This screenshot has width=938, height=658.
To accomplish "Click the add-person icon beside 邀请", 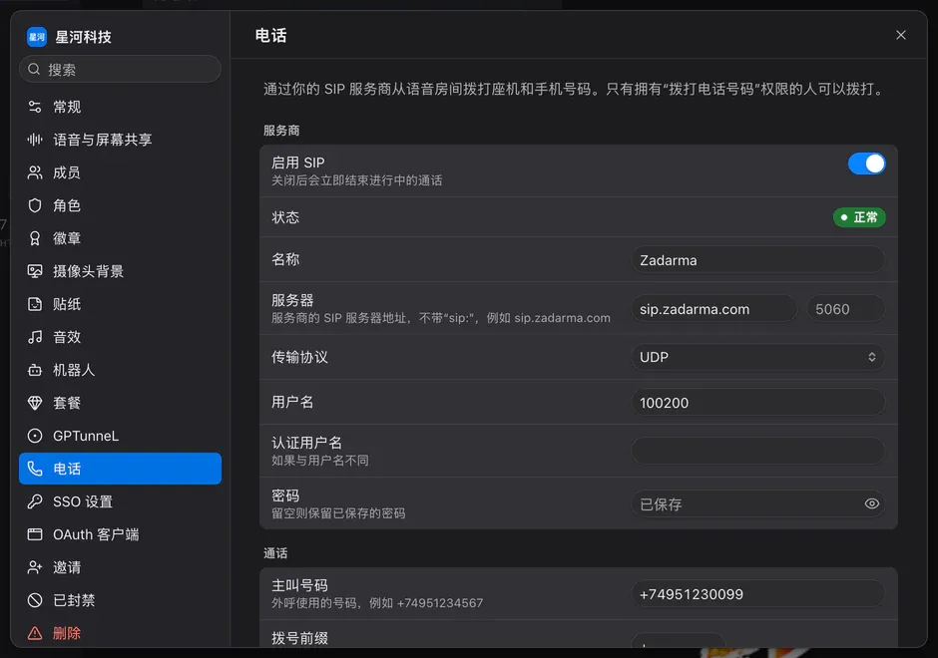I will tap(35, 567).
